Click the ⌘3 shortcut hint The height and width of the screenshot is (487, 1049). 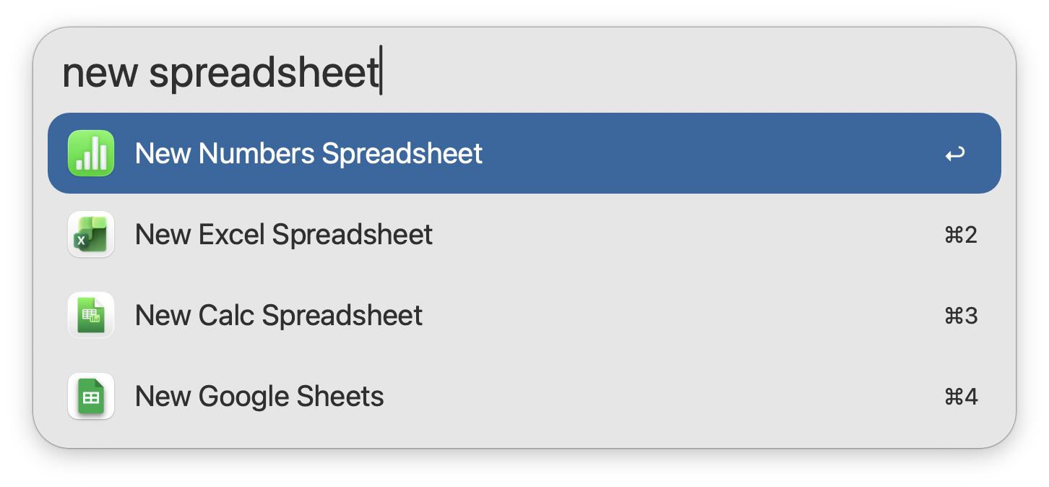point(961,316)
